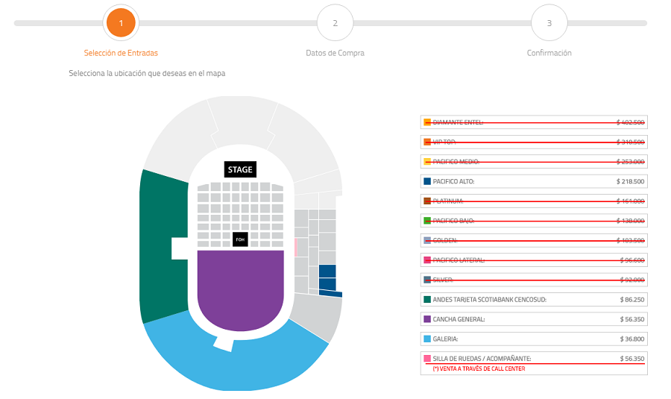
Task: Select the purple Cancha General map area
Action: tap(240, 291)
